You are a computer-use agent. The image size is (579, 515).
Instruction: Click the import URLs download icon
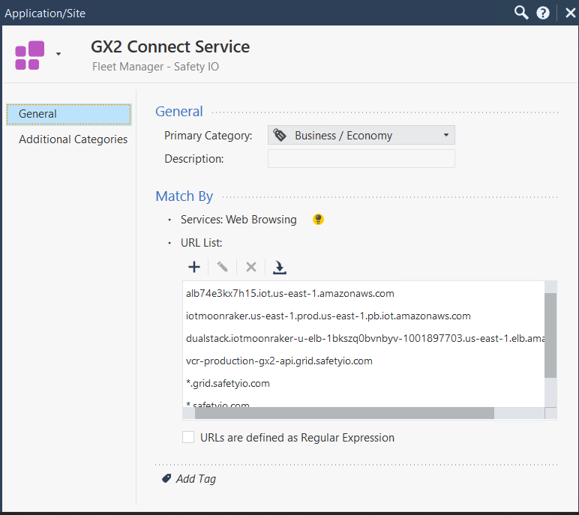[280, 268]
